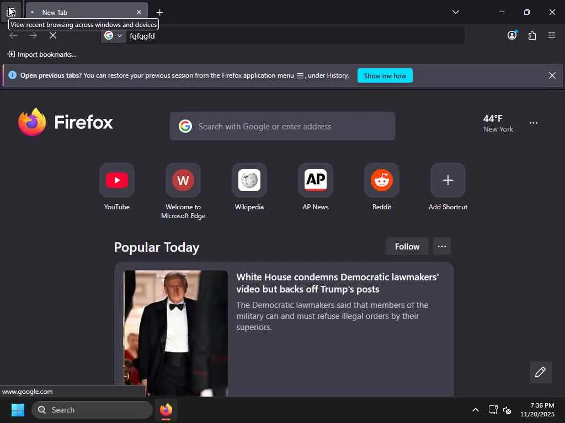
Task: Expand the list all tabs chevron
Action: (455, 12)
